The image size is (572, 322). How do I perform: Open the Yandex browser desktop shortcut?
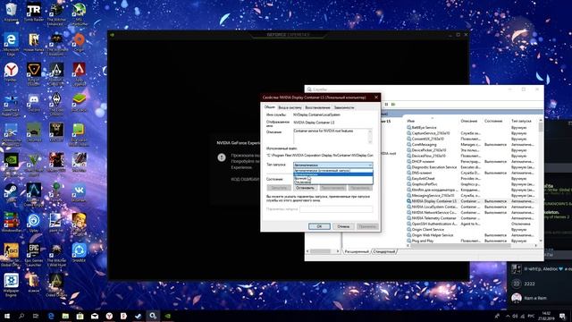(11, 72)
